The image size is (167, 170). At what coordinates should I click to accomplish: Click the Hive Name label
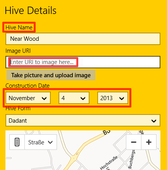(19, 28)
